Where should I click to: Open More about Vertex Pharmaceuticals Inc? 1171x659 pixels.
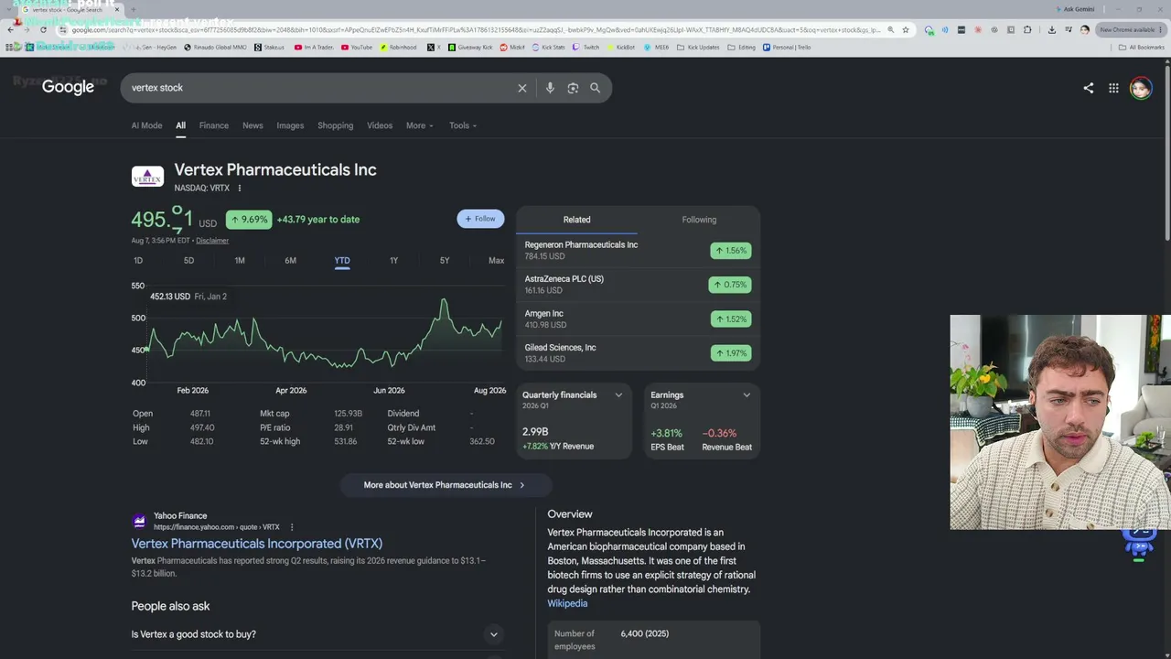(x=445, y=485)
